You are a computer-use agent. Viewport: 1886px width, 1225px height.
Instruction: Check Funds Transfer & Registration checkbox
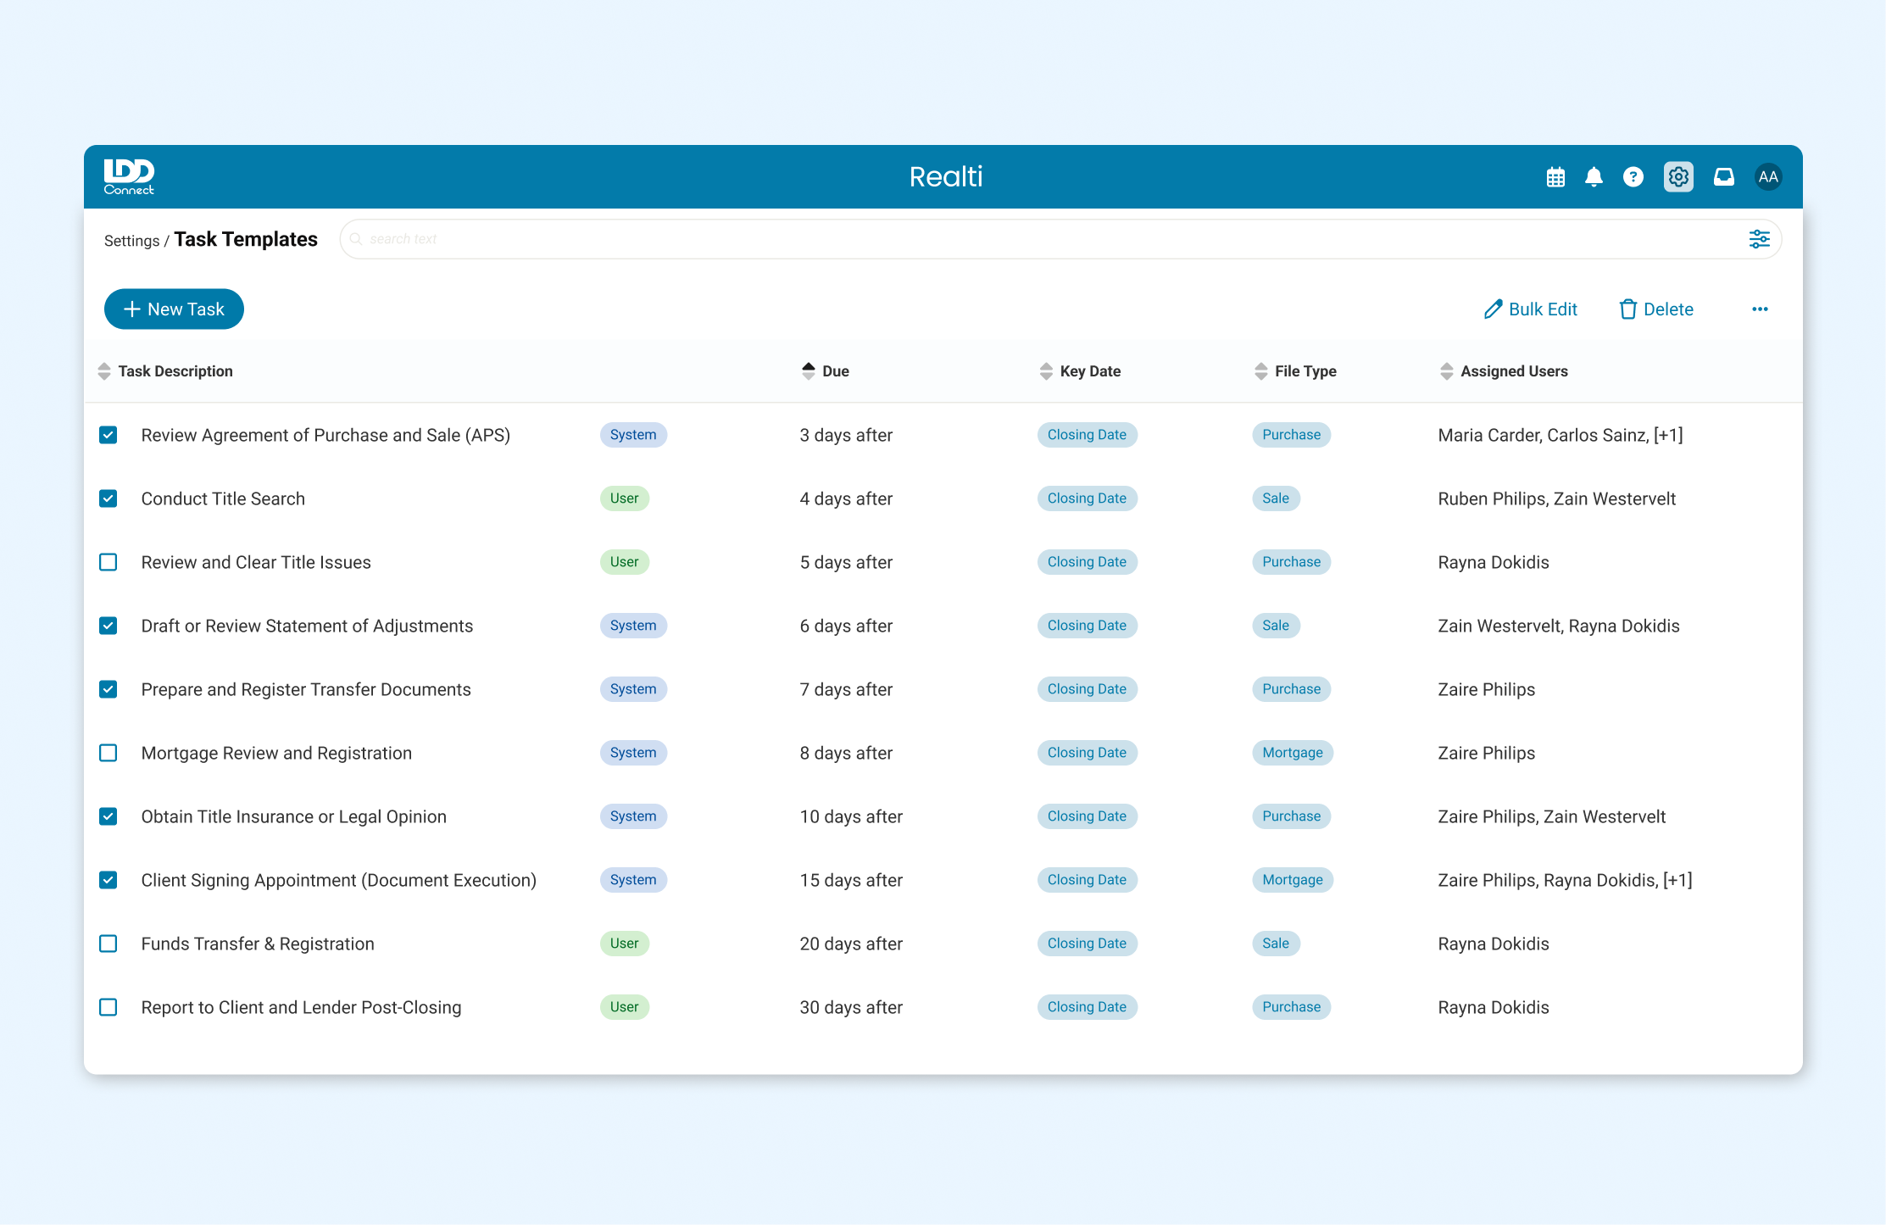tap(108, 944)
